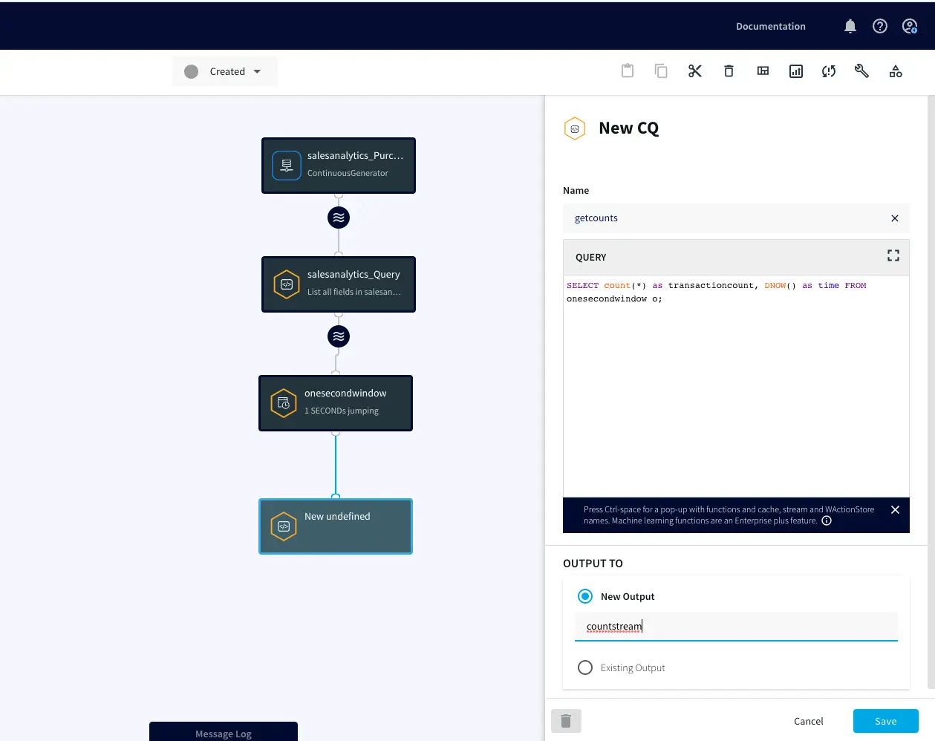Select the Existing Output radio button

pyautogui.click(x=585, y=667)
